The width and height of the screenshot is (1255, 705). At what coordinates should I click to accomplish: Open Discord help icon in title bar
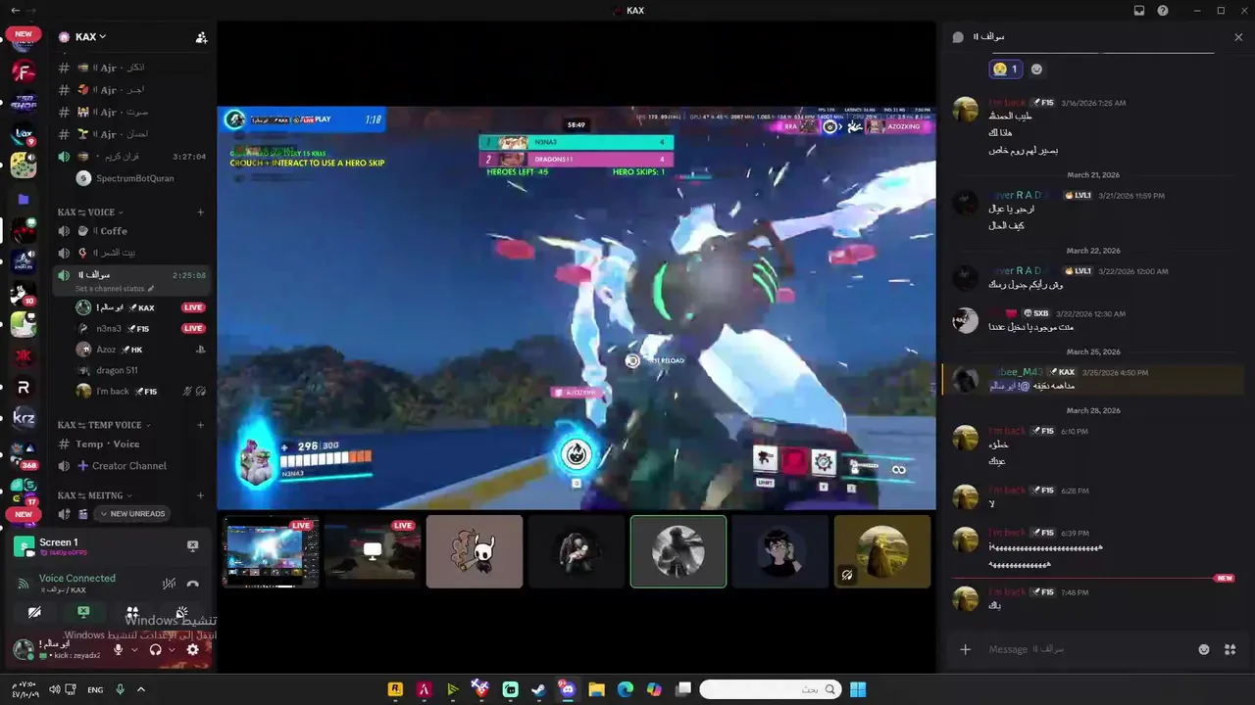(x=1163, y=11)
